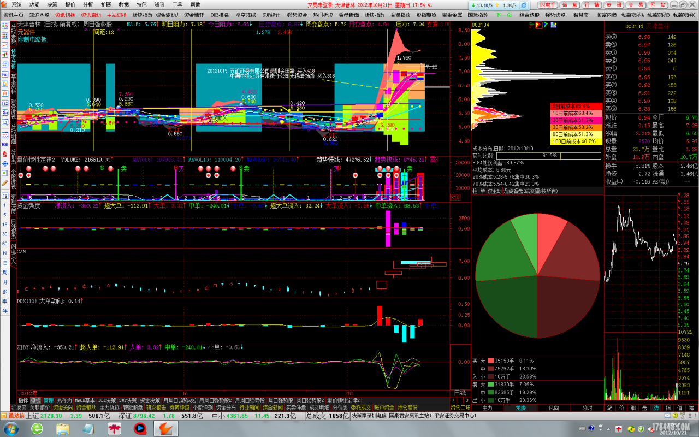This screenshot has height=437, width=699.
Task: Select the 月 monthly period in sidebar
Action: pyautogui.click(x=5, y=282)
